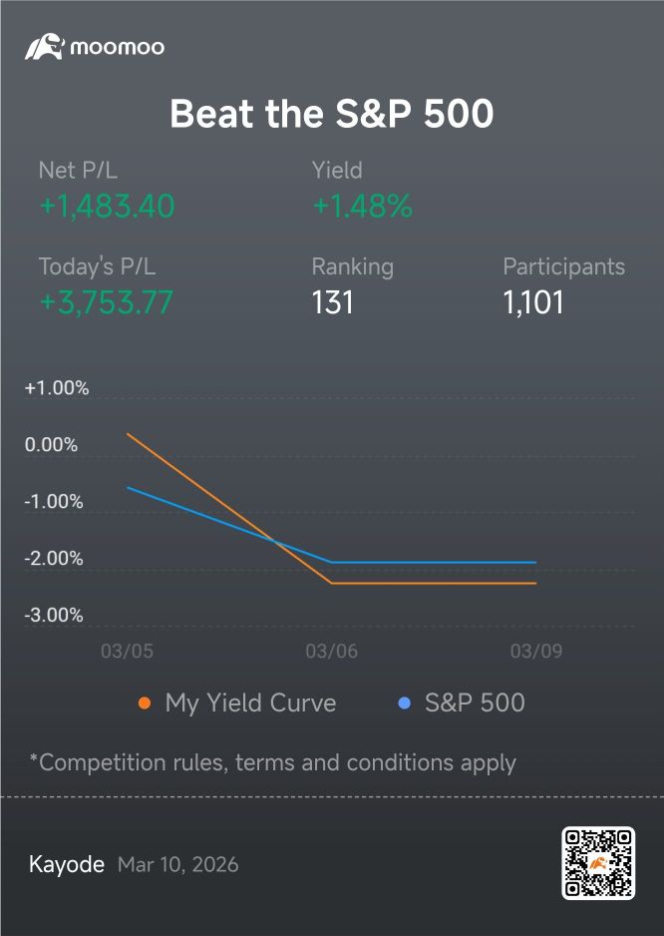Image resolution: width=664 pixels, height=936 pixels.
Task: Click the 03/05 date marker on chart
Action: click(x=127, y=651)
